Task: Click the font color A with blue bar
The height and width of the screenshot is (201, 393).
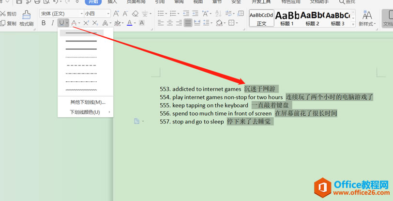Action: [130, 23]
